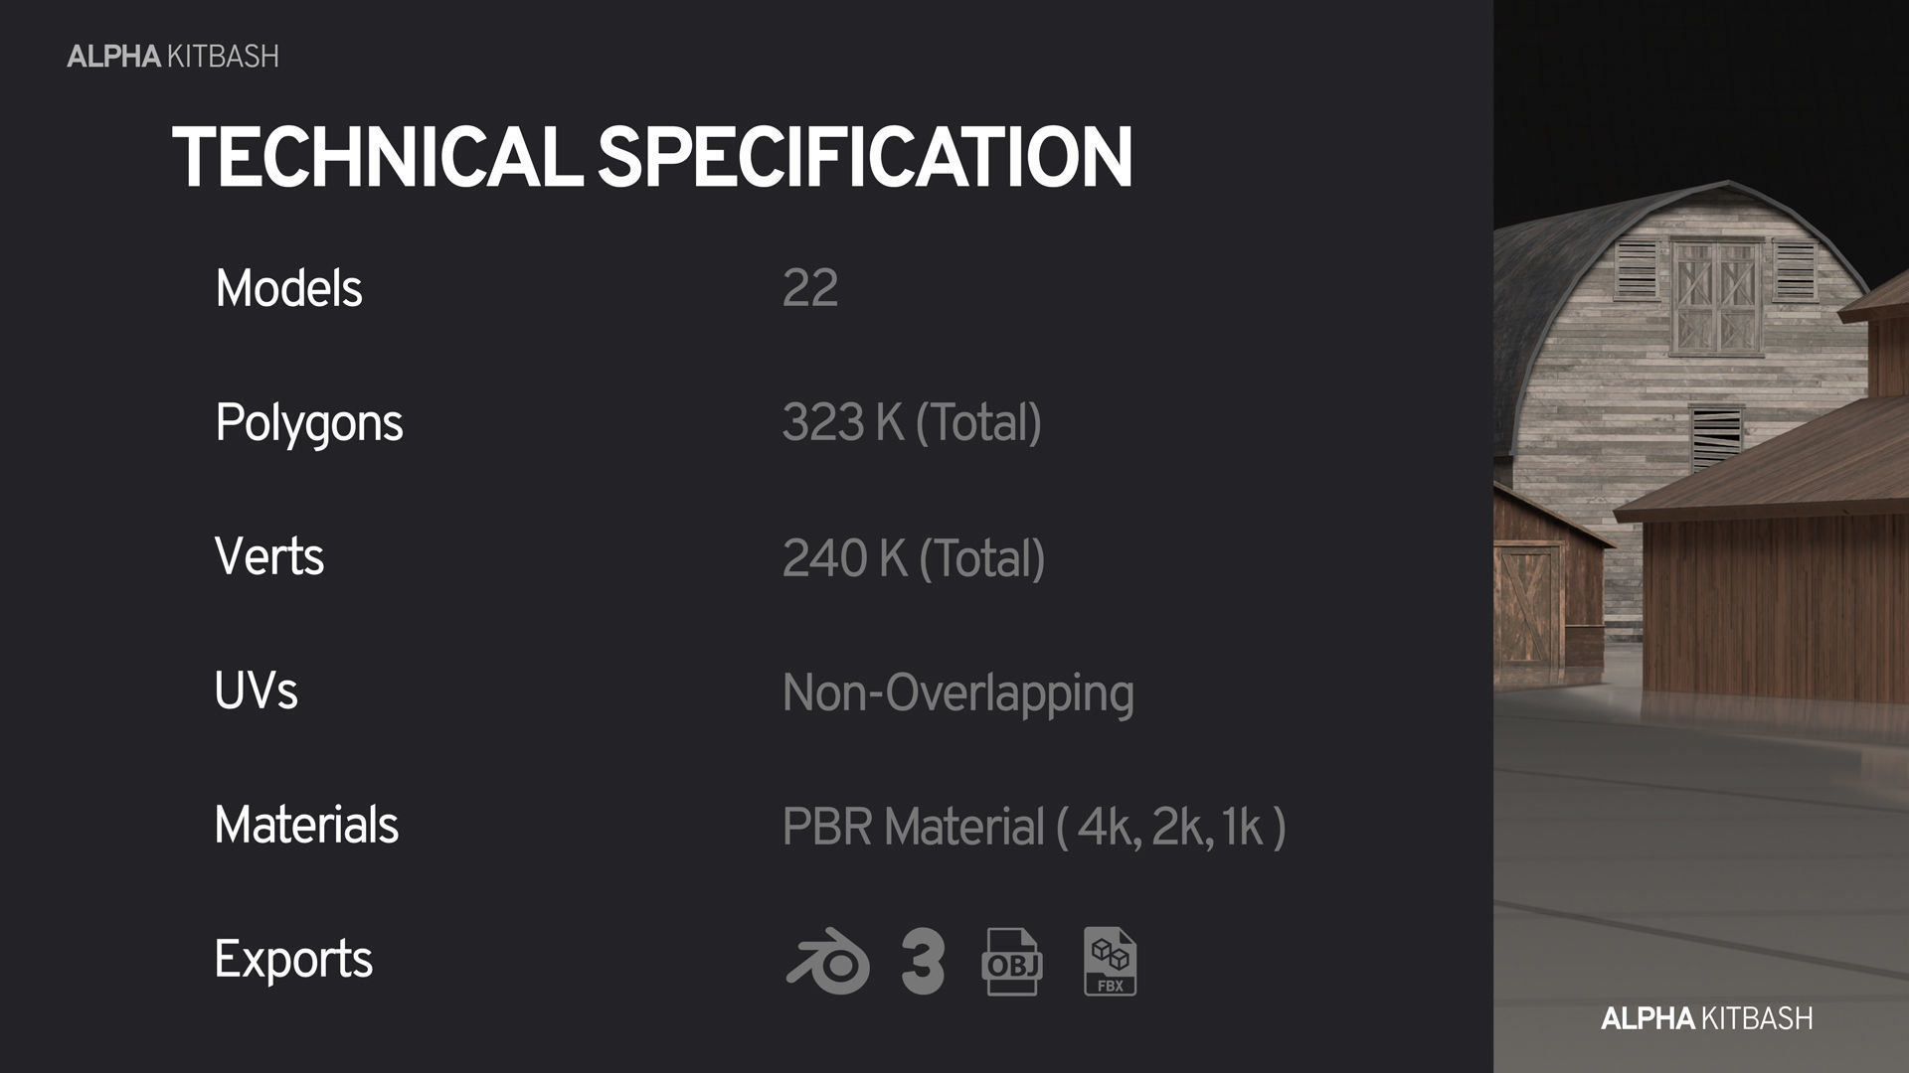
Task: Select the Models label
Action: point(288,288)
